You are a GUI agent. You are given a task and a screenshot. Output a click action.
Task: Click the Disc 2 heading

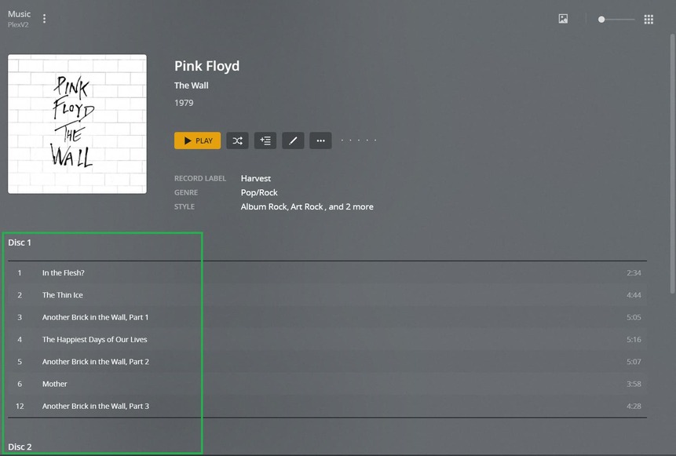click(x=20, y=447)
